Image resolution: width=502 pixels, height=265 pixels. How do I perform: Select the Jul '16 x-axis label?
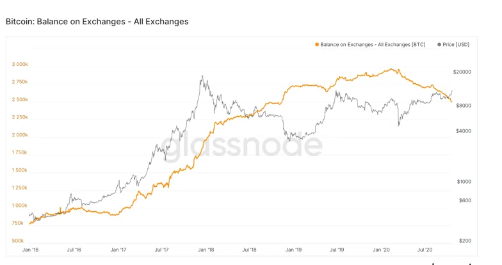tap(74, 250)
